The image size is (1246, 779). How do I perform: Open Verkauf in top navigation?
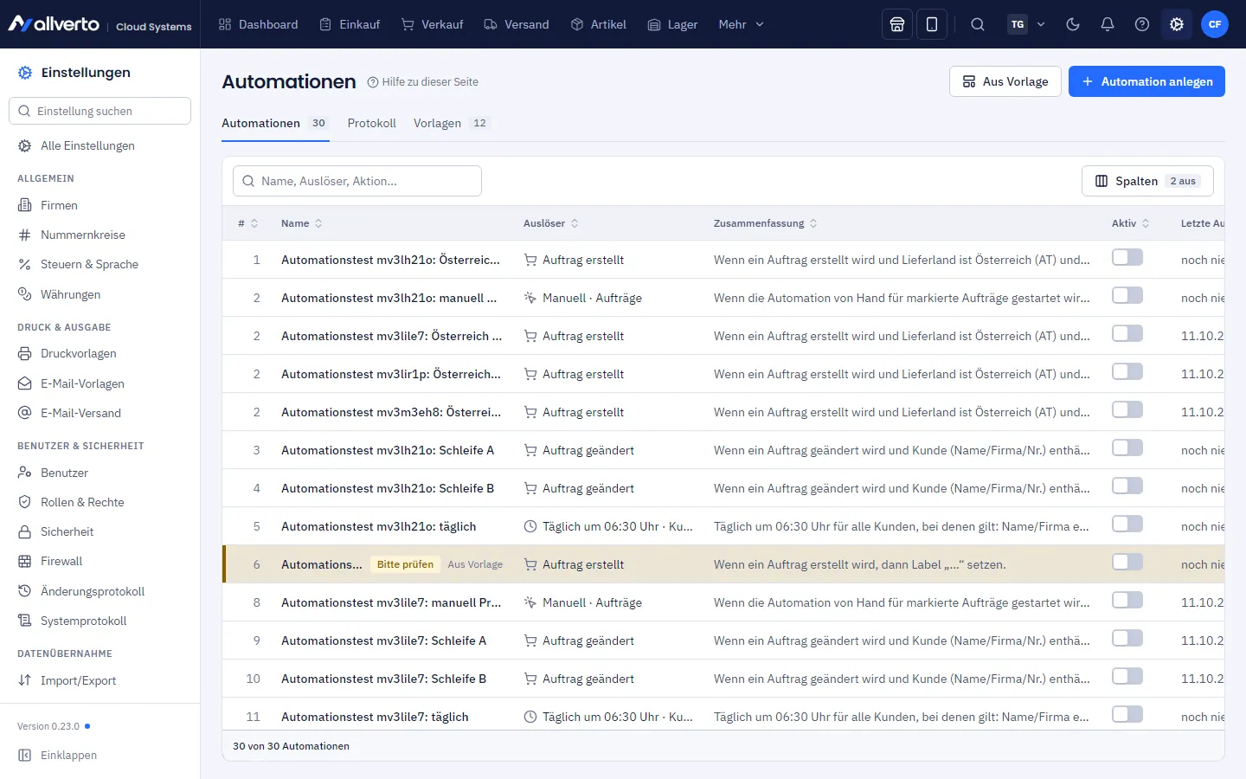click(433, 24)
